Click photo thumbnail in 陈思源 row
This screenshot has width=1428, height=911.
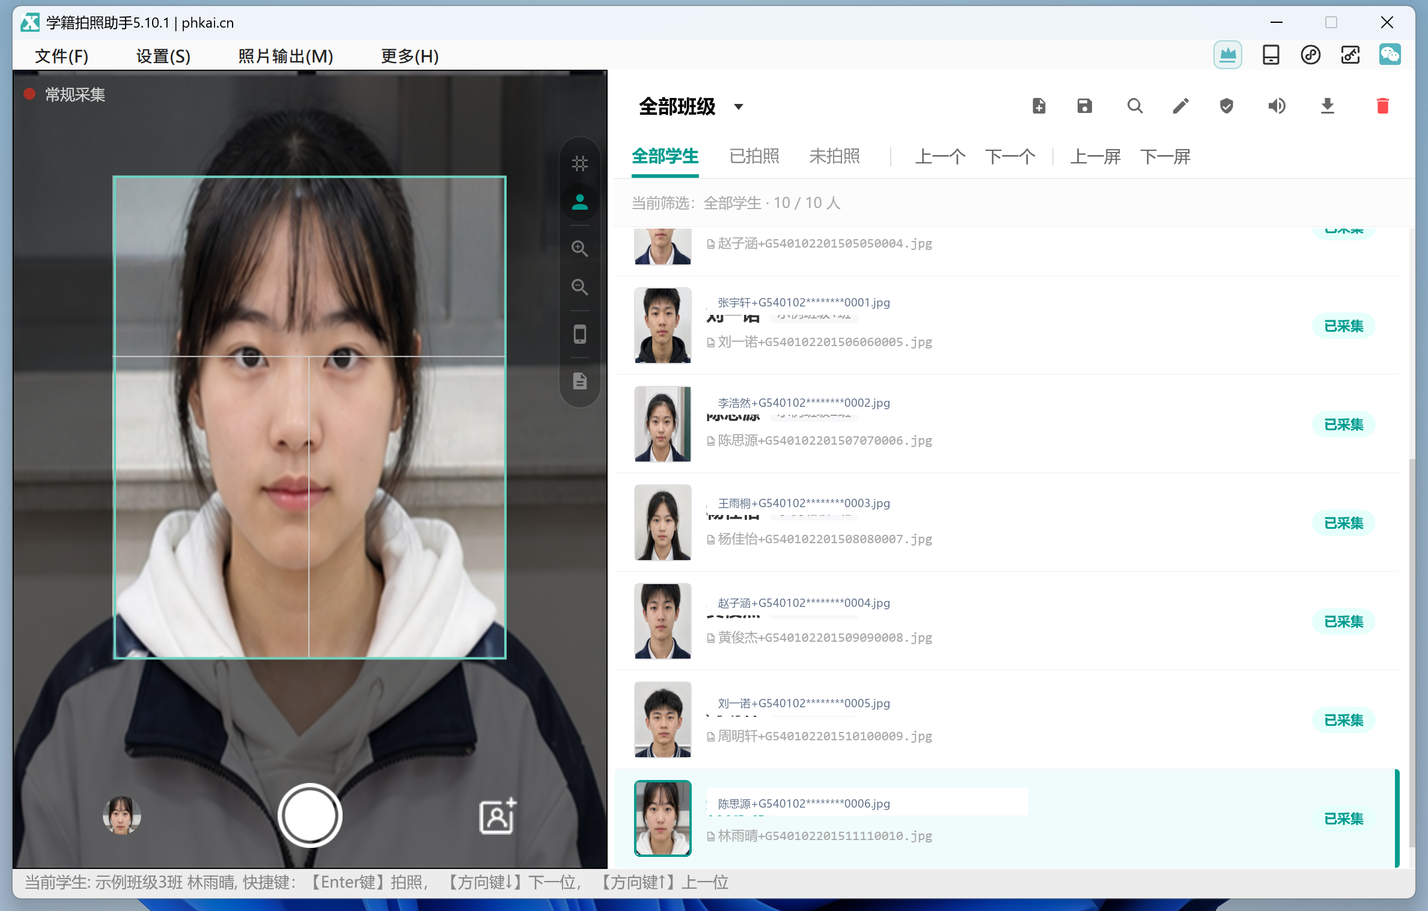[x=663, y=424]
